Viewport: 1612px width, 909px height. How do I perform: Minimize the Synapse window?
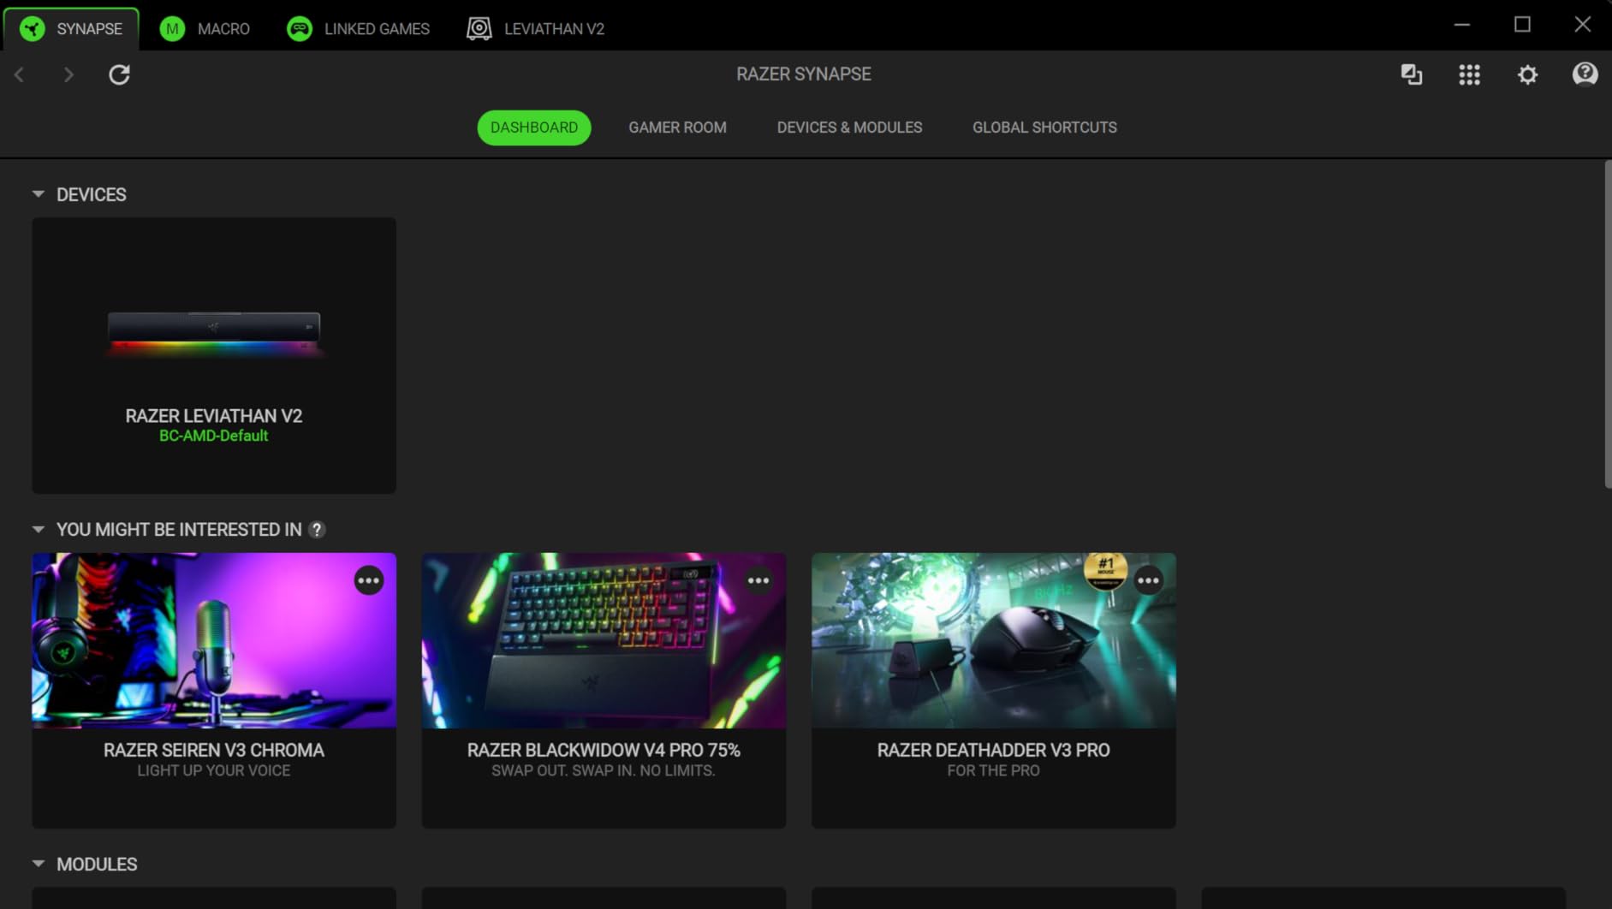pyautogui.click(x=1462, y=25)
